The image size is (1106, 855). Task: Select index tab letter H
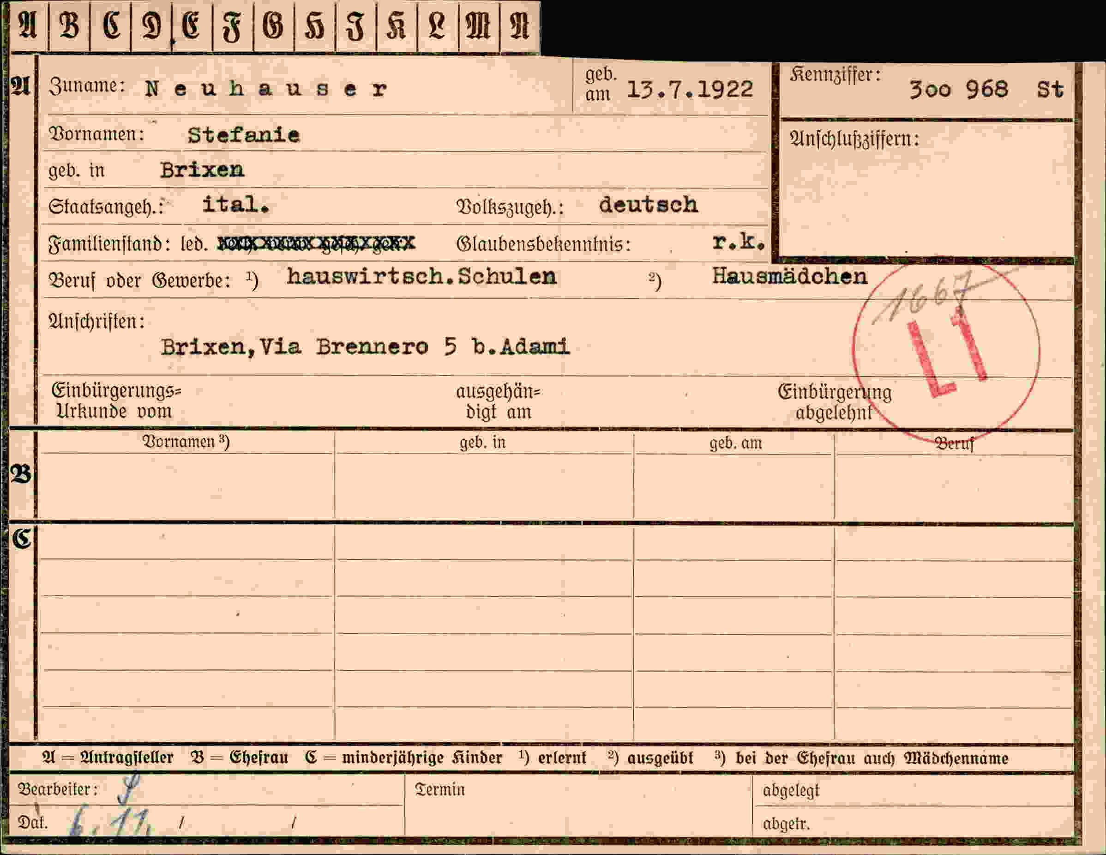[x=315, y=26]
